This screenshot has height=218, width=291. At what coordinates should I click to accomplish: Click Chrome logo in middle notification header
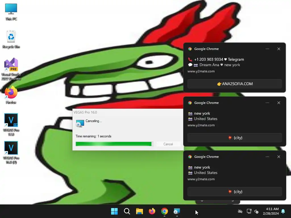(x=190, y=103)
